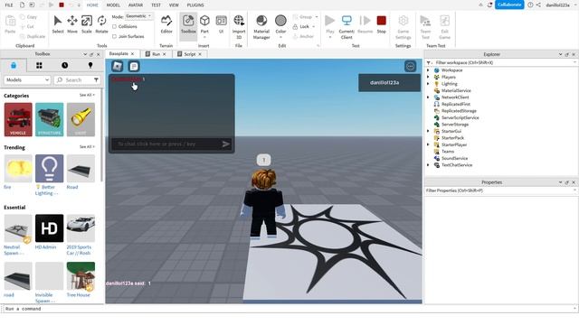This screenshot has width=579, height=325.
Task: Switch to the PLUGINS ribbon tab
Action: tap(195, 5)
